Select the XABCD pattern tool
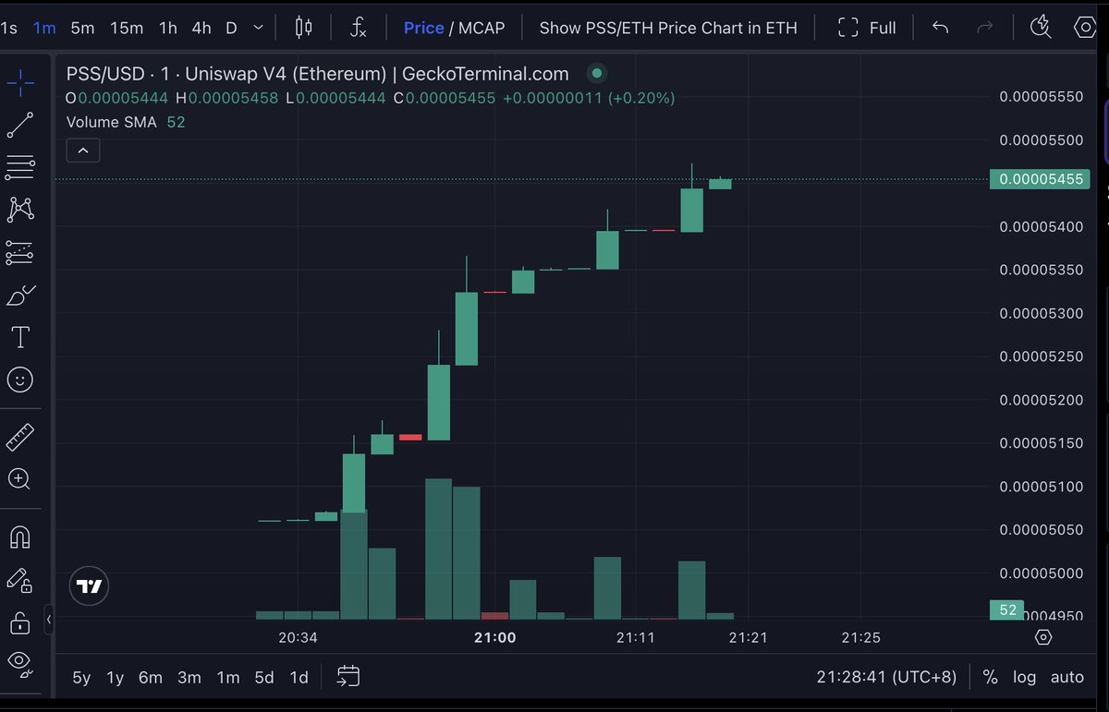 point(20,210)
